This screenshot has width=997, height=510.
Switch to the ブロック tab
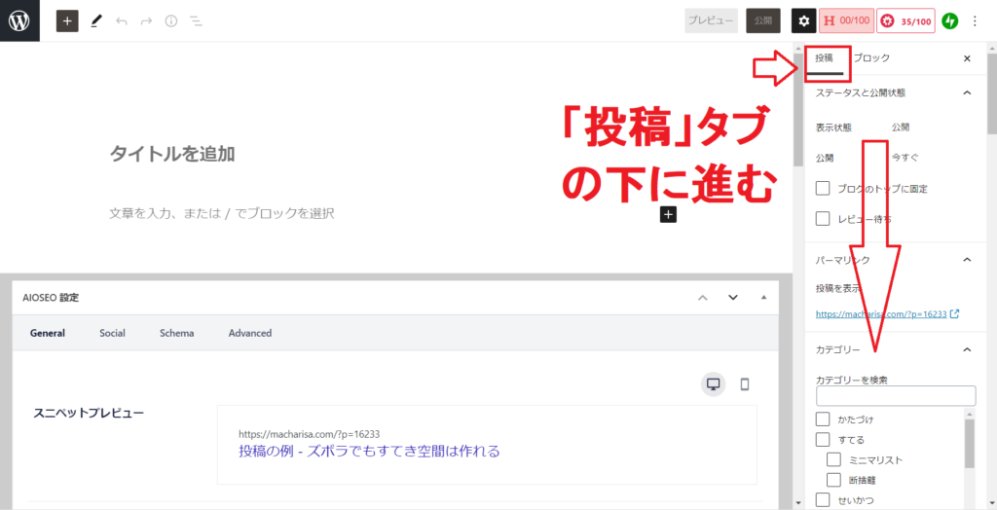click(871, 58)
